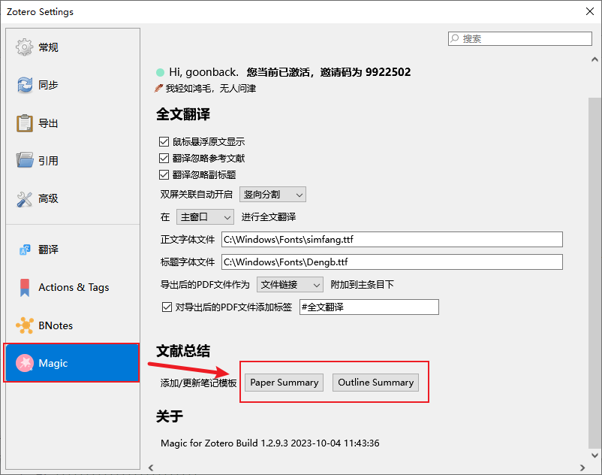
Task: Click the Magic pink star icon
Action: coord(25,363)
